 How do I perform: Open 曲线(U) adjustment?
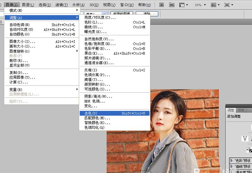coord(115,27)
